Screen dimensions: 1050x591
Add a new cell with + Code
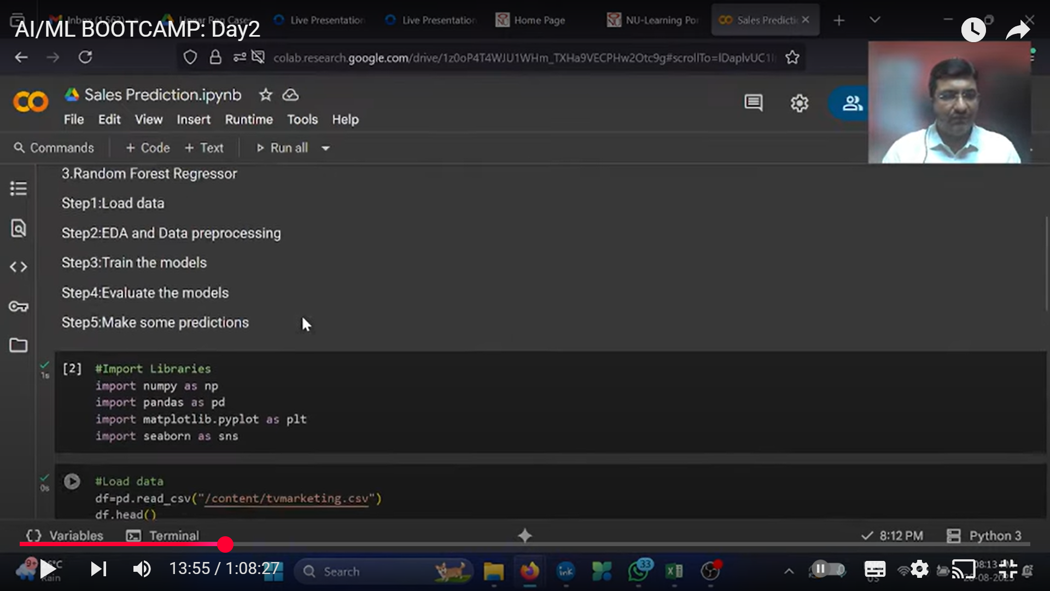pos(148,148)
